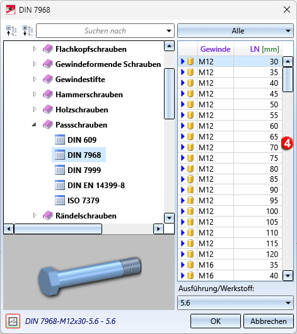This screenshot has width=297, height=334.
Task: Click the blue arrow in the M12 90 row
Action: [182, 189]
